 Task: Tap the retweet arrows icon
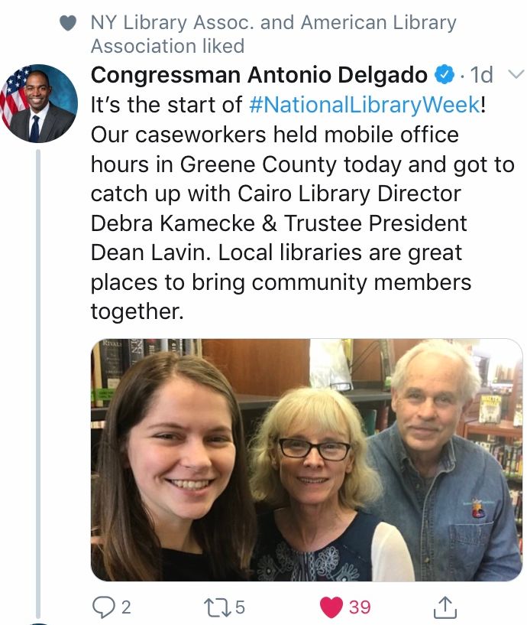click(x=217, y=607)
